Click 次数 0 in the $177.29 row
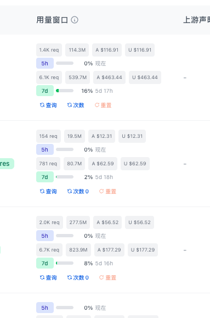 (x=78, y=277)
